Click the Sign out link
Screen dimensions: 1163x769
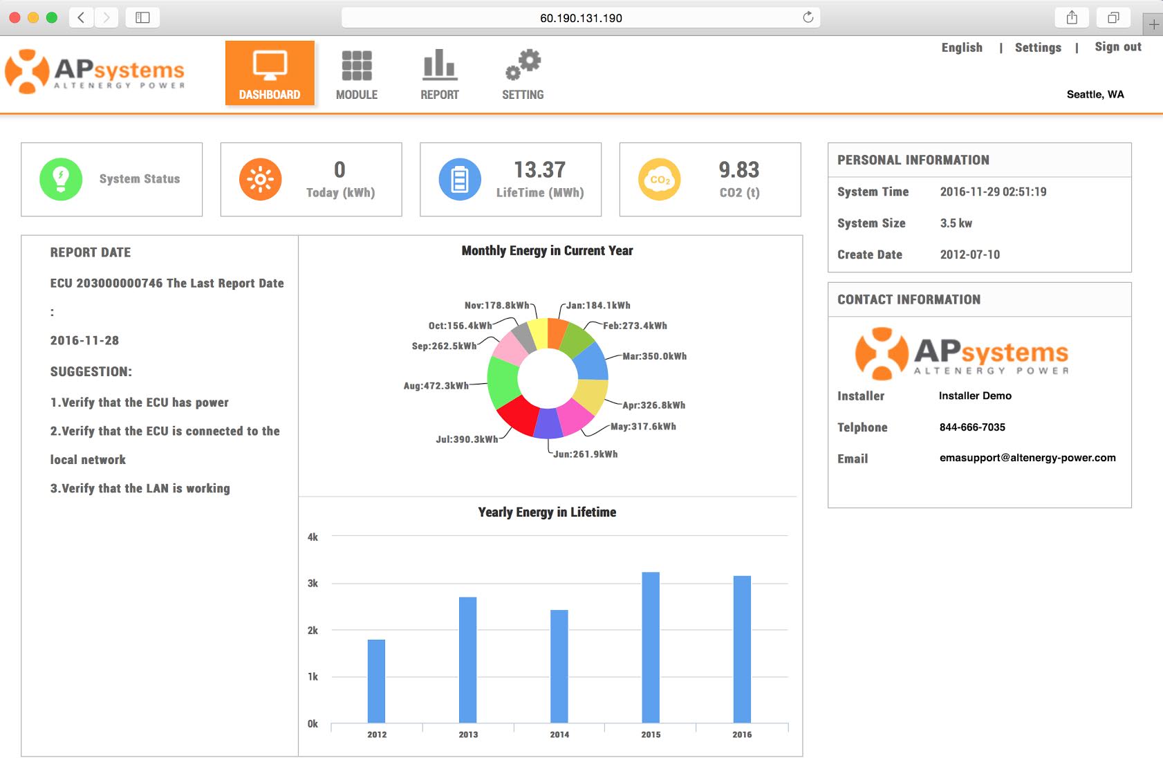click(x=1117, y=47)
